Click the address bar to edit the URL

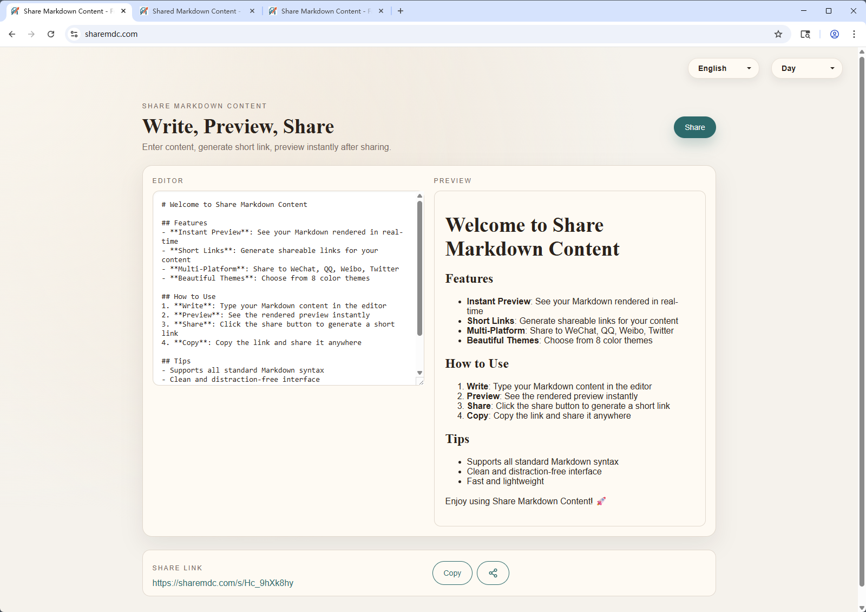(216, 34)
